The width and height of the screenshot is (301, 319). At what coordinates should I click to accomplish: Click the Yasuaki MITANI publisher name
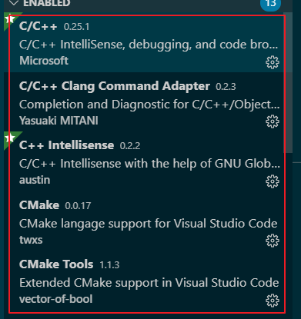coord(59,121)
